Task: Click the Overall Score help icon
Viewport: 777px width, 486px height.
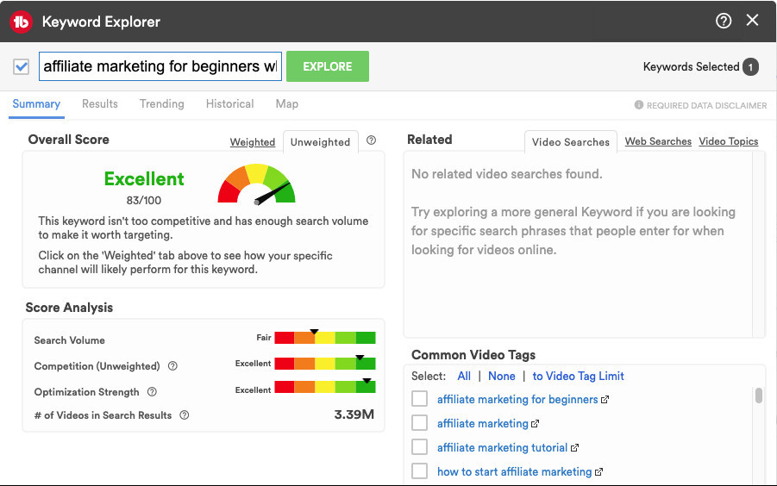Action: pyautogui.click(x=371, y=140)
